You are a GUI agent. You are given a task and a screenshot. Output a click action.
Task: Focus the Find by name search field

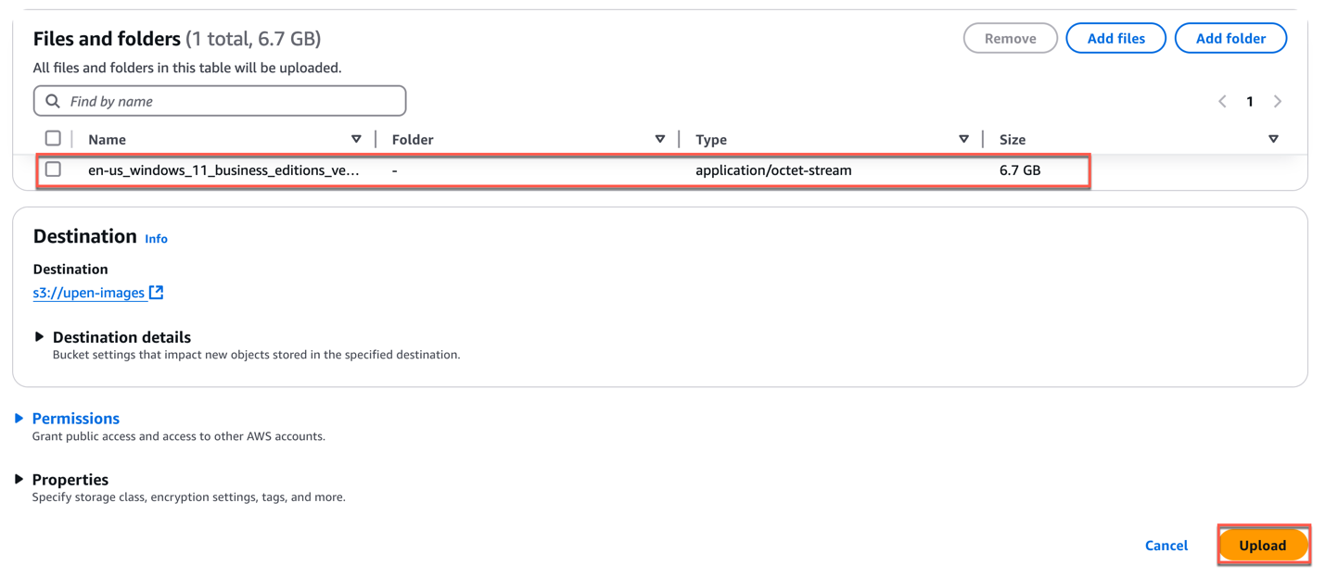(x=220, y=101)
